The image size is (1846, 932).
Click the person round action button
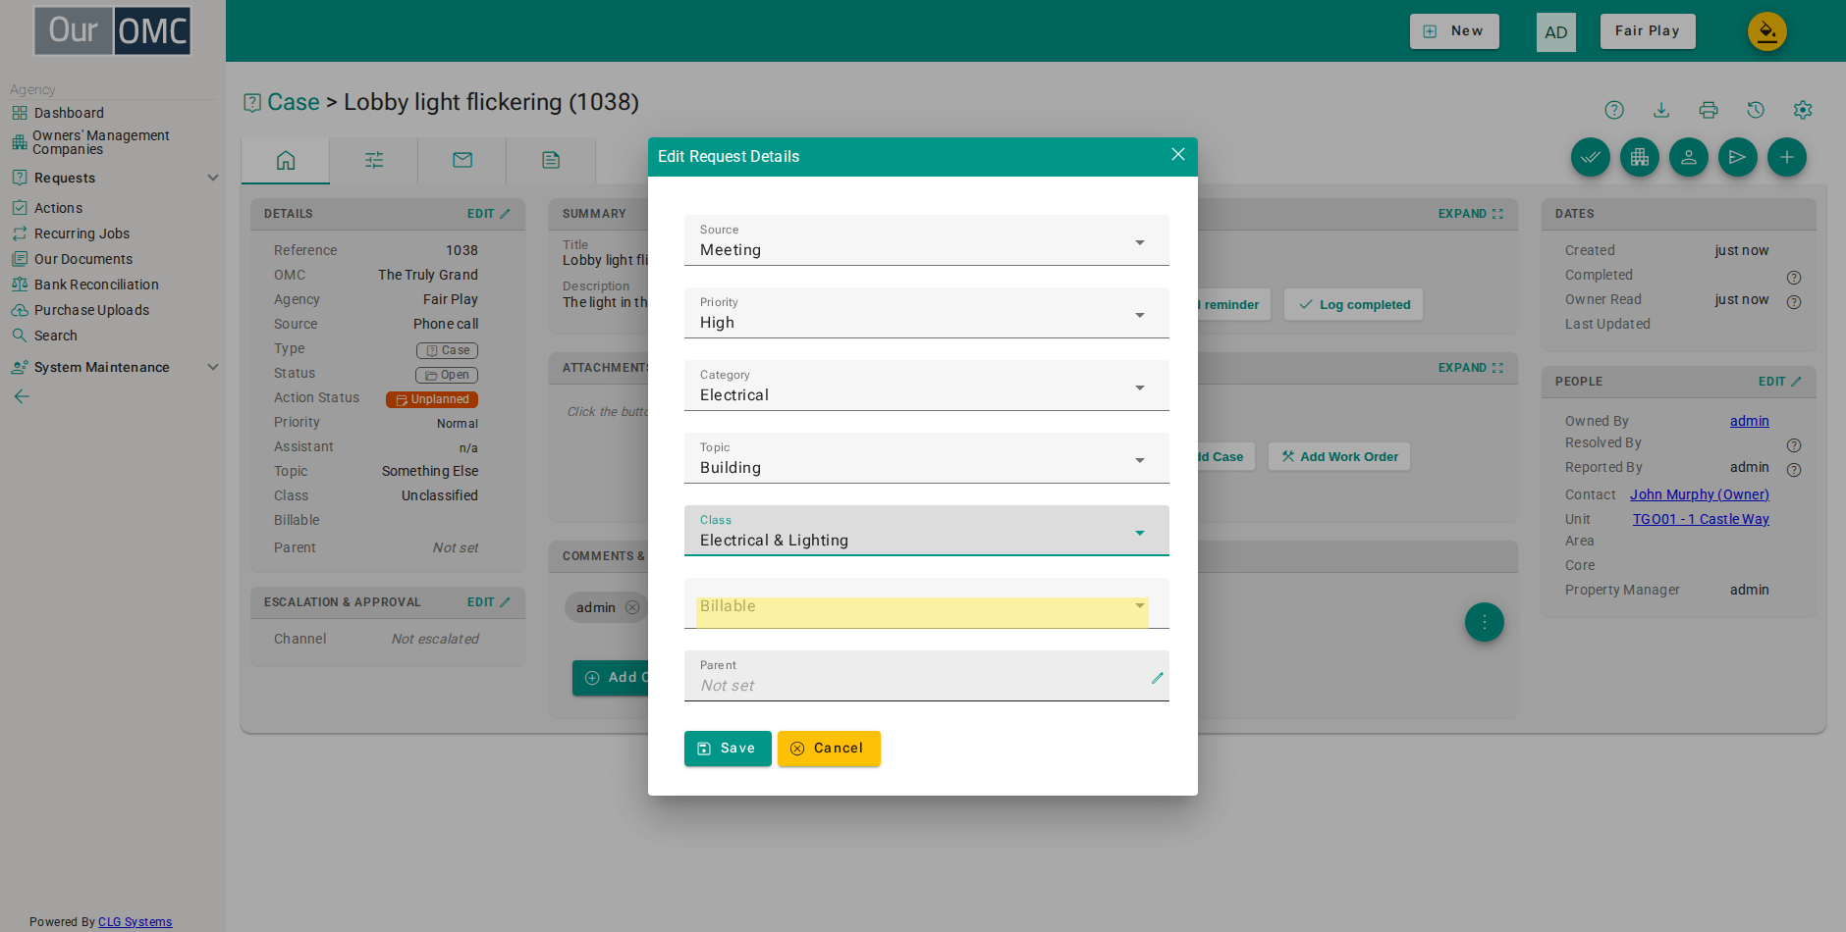pyautogui.click(x=1689, y=157)
